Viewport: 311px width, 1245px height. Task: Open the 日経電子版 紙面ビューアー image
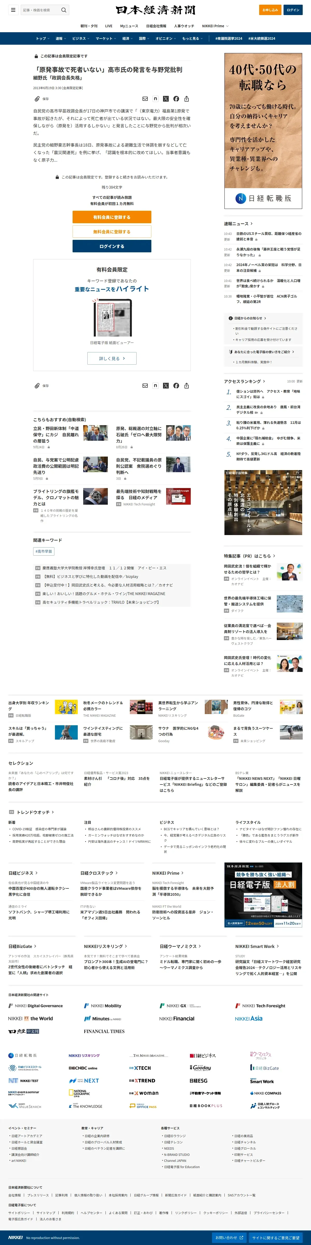tap(112, 318)
